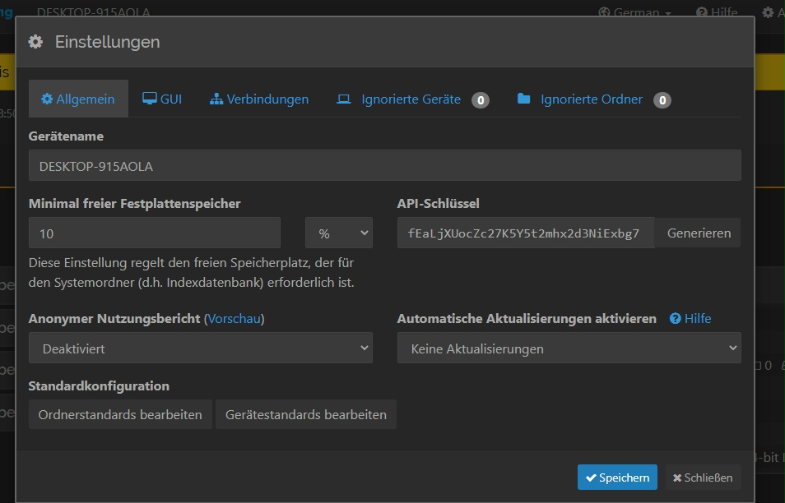Open the Anonymer Nutzungsbericht dropdown
The image size is (785, 503).
pos(200,348)
